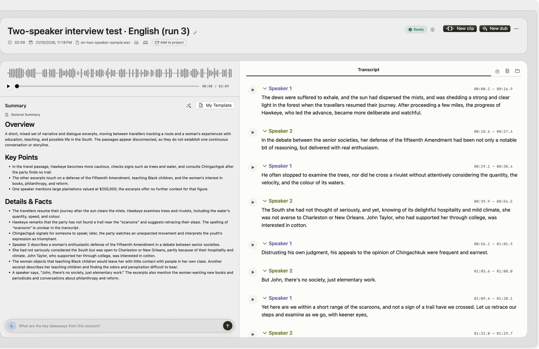Play Speaker 1 segment starting 00:29.1
Viewport: 539px width, 349px height.
(253, 167)
